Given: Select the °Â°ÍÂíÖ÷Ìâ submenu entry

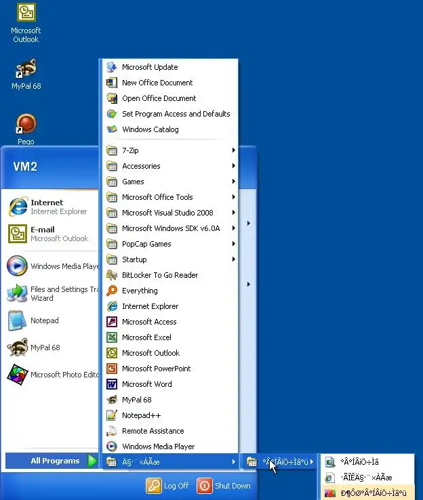Looking at the screenshot, I should click(x=367, y=462).
